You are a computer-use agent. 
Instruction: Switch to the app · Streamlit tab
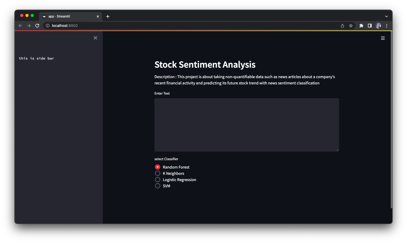pos(71,16)
